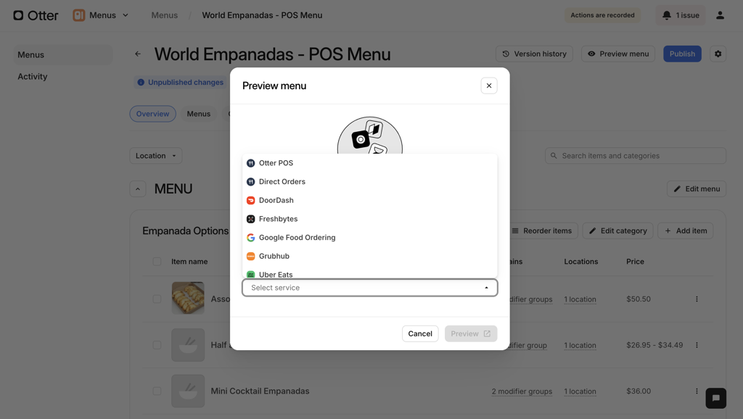Click the Select service combo box
Image resolution: width=743 pixels, height=419 pixels.
pyautogui.click(x=369, y=287)
